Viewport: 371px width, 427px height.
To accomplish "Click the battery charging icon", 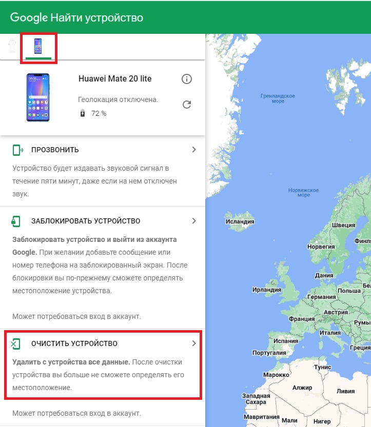I will pyautogui.click(x=83, y=113).
